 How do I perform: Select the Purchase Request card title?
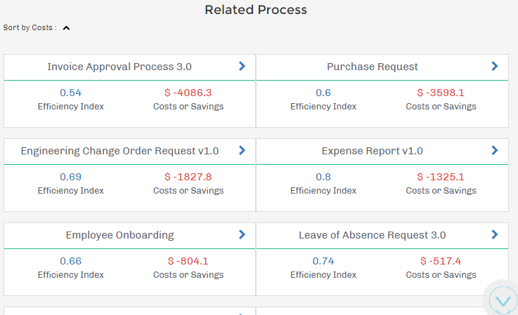coord(372,67)
